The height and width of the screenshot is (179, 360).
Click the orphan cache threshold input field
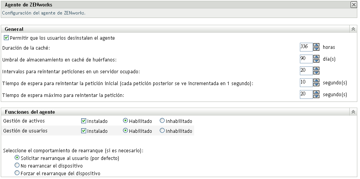coord(306,59)
